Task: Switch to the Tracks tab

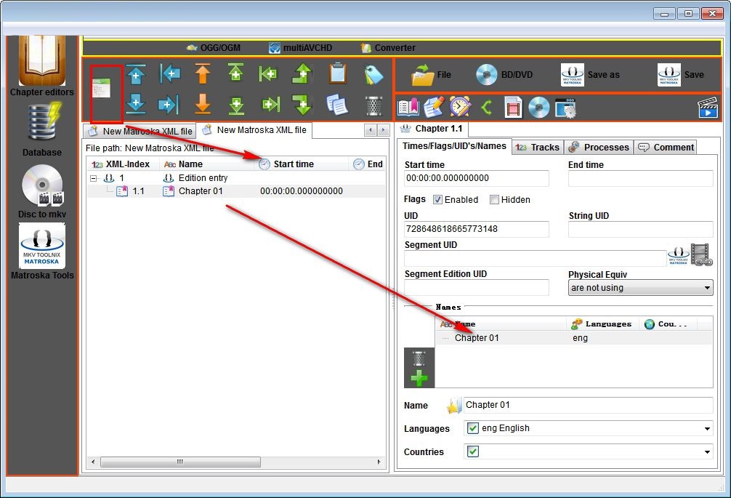Action: [537, 148]
